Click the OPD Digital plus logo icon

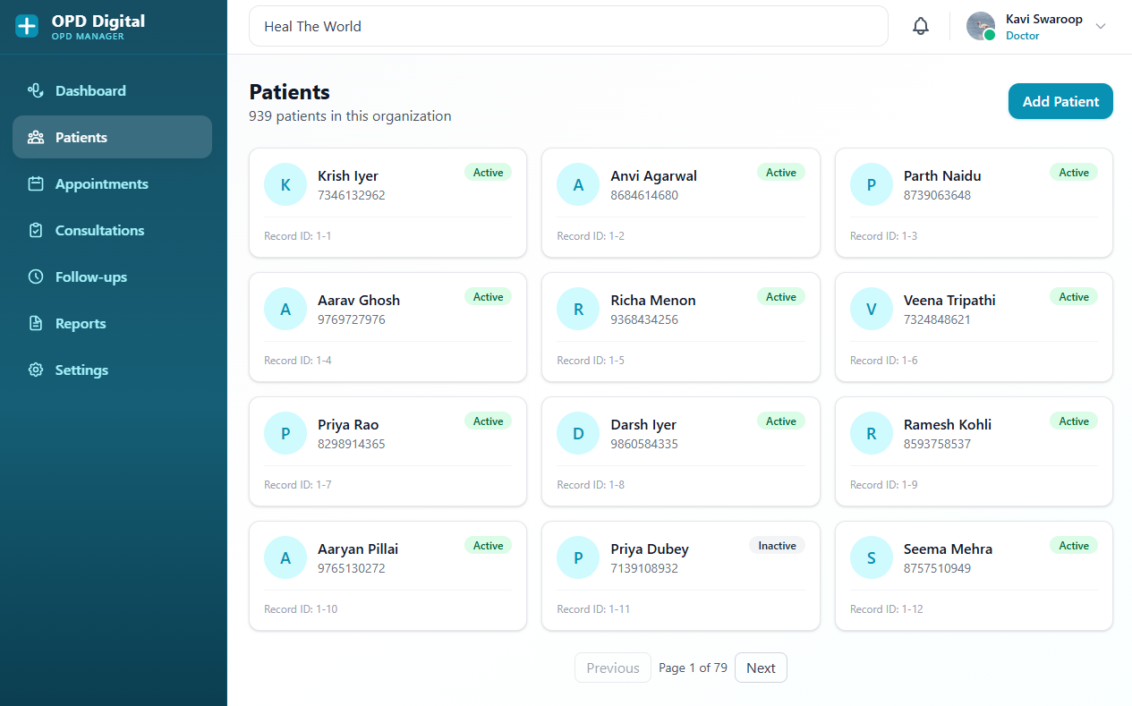28,26
